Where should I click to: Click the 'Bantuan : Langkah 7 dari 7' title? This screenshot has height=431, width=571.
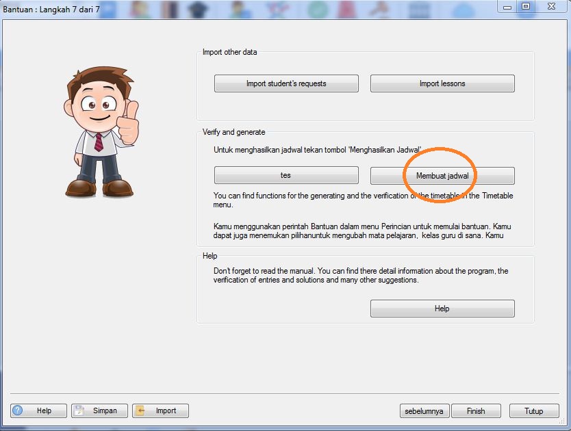click(51, 10)
